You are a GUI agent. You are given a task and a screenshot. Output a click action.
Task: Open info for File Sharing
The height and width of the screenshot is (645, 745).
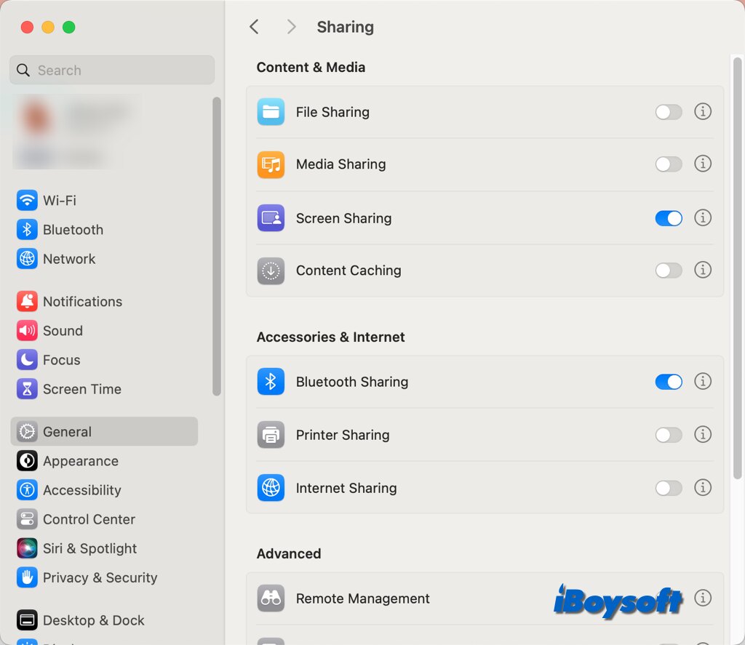click(x=703, y=111)
